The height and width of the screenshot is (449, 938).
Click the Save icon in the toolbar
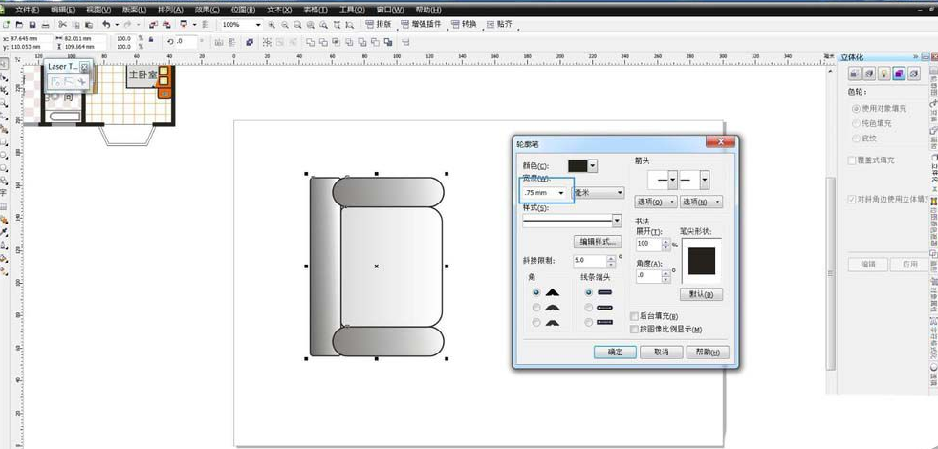[33, 24]
